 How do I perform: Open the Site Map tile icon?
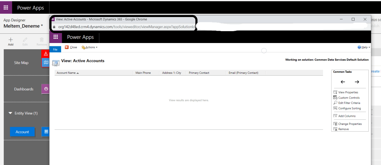tap(46, 63)
